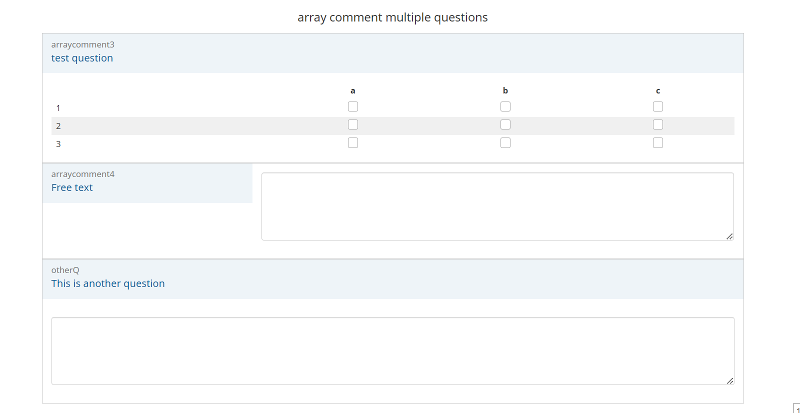Enable row 3 column b checkbox
The width and height of the screenshot is (800, 413).
pyautogui.click(x=505, y=143)
